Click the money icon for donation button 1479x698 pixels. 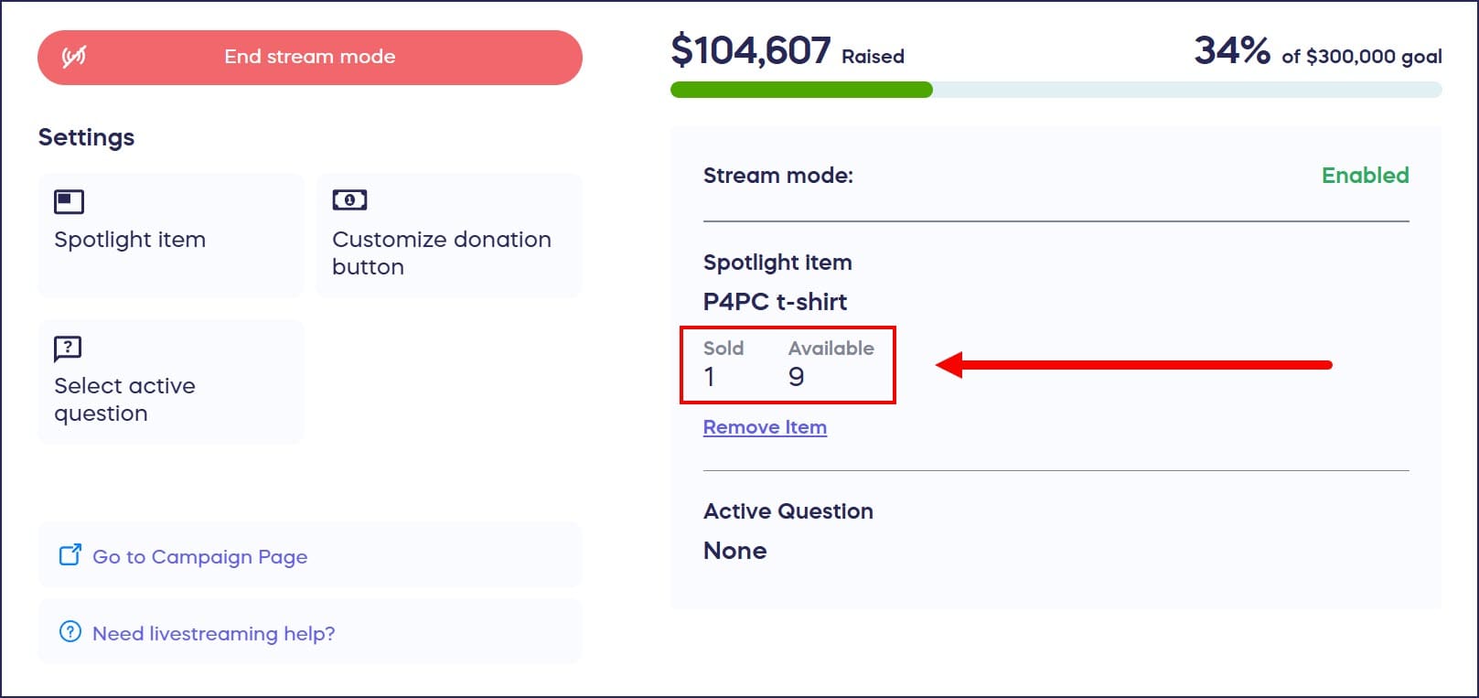click(349, 200)
